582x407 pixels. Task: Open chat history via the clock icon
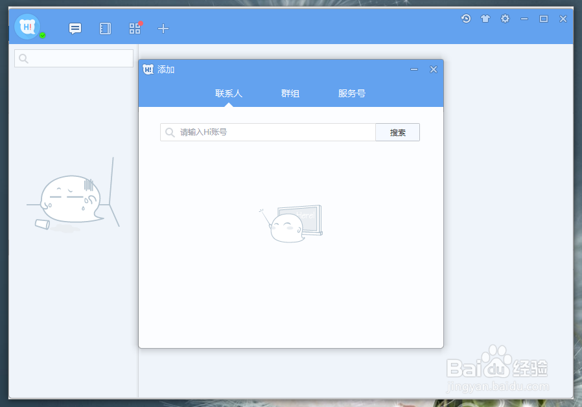pos(466,19)
